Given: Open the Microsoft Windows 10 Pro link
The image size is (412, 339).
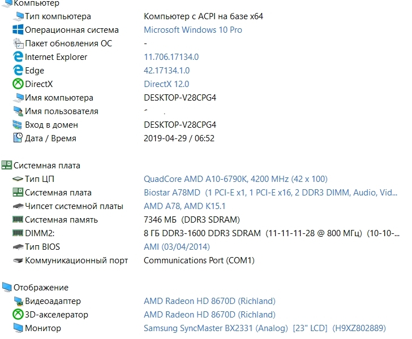Looking at the screenshot, I should (193, 30).
